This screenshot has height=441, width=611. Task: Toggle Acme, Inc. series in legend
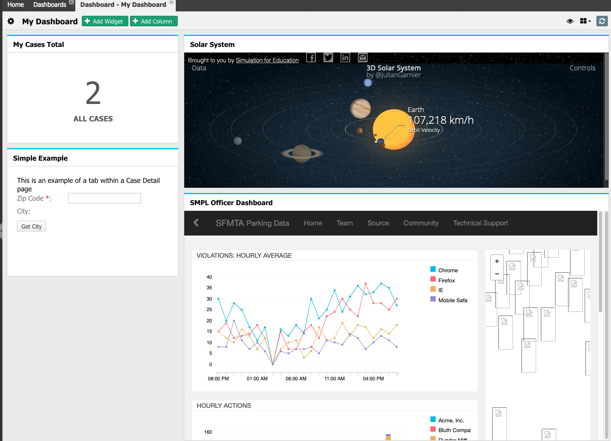point(447,420)
